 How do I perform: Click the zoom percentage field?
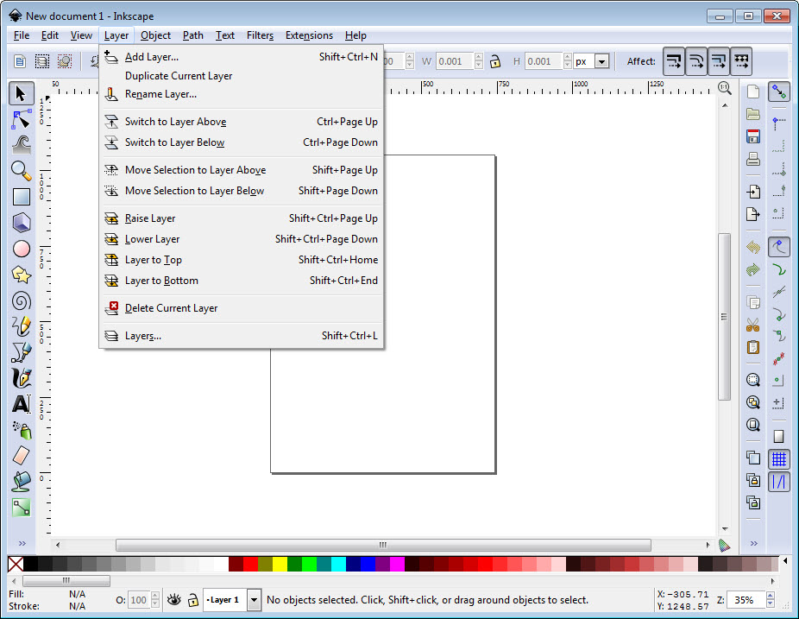tap(746, 600)
